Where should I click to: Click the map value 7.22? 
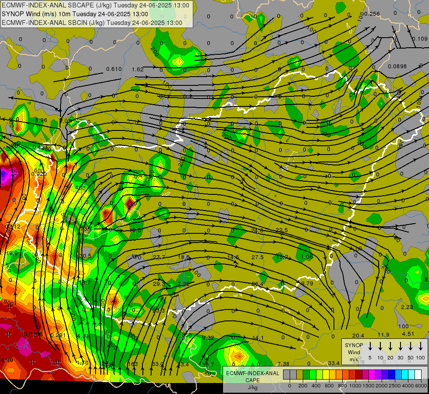tap(184, 284)
